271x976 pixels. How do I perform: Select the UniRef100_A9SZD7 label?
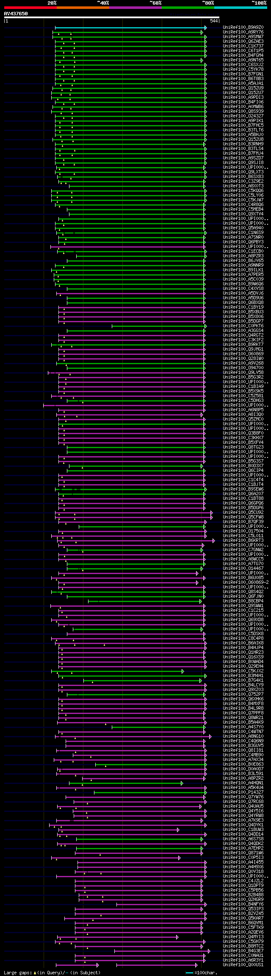(243, 158)
